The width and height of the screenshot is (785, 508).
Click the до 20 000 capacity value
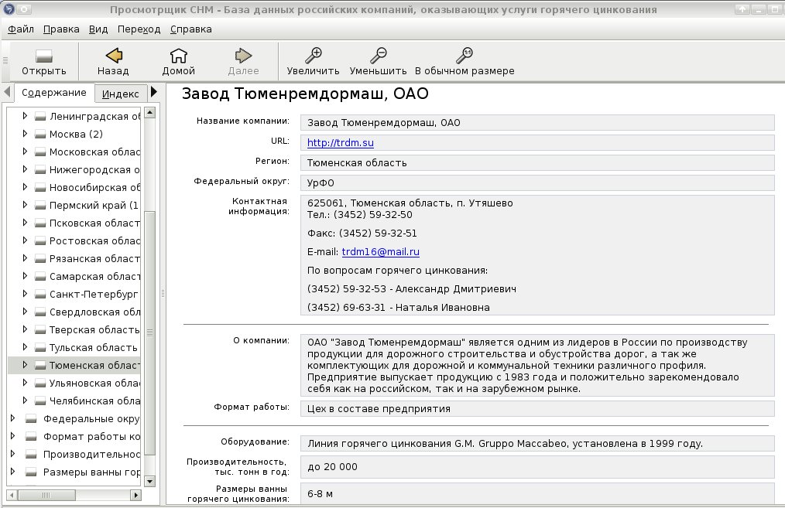pyautogui.click(x=332, y=466)
